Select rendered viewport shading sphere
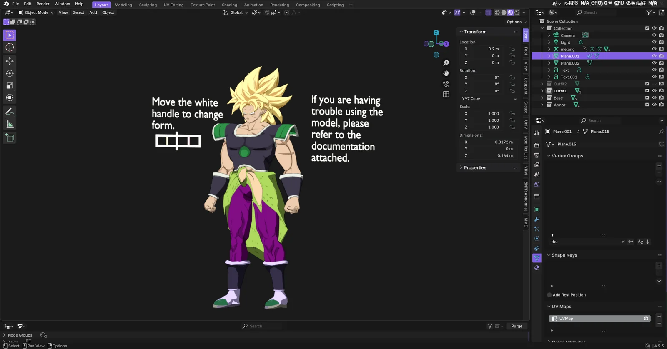The image size is (667, 349). click(x=517, y=12)
